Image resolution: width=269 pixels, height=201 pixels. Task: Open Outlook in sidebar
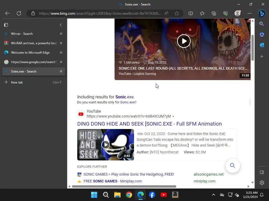click(x=262, y=45)
